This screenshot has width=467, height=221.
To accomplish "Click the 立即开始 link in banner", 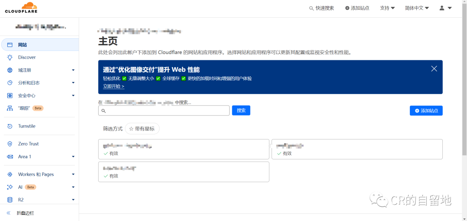I will pos(113,86).
